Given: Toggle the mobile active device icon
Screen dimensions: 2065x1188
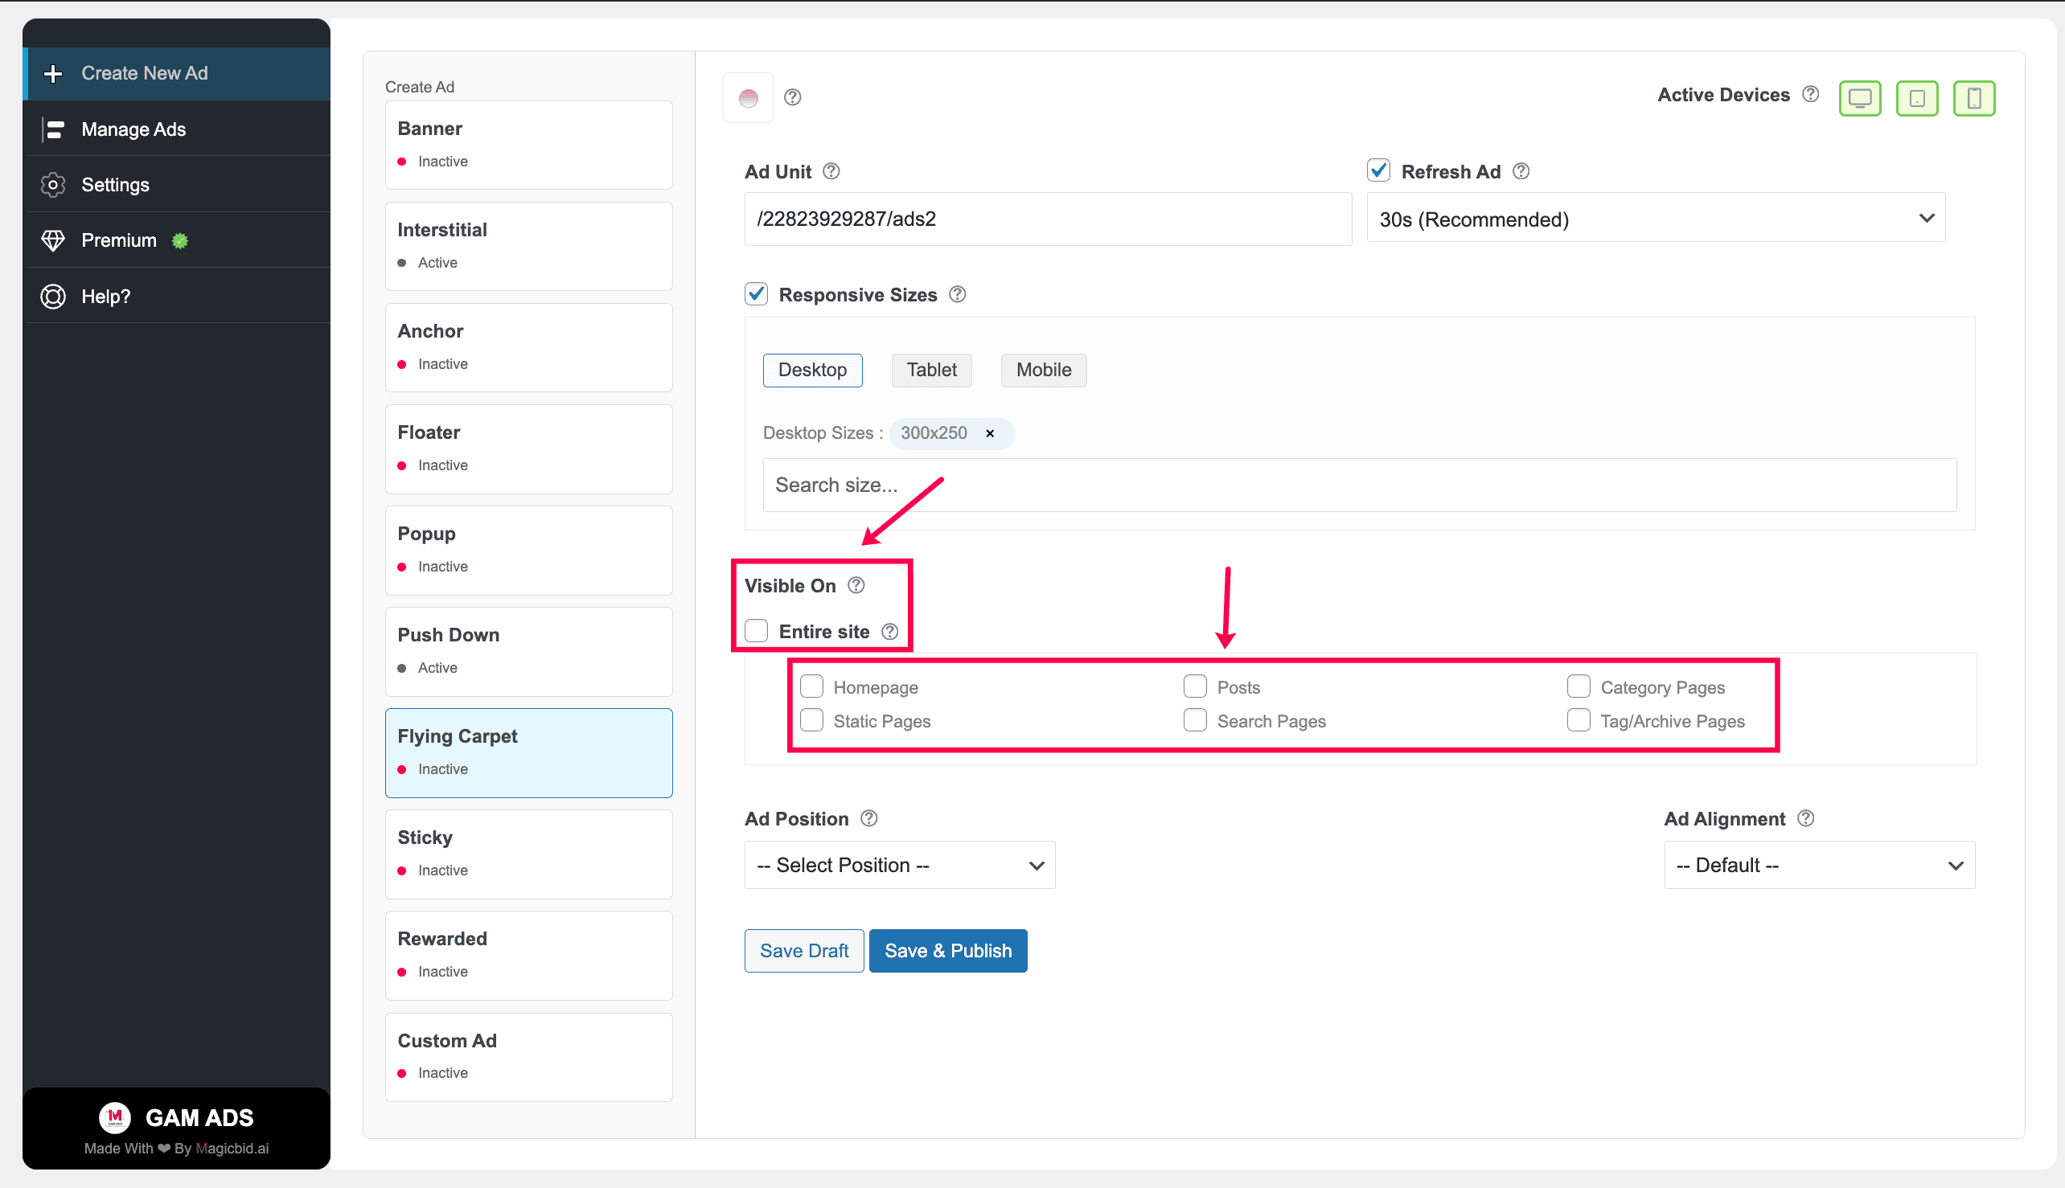Looking at the screenshot, I should pyautogui.click(x=1973, y=98).
